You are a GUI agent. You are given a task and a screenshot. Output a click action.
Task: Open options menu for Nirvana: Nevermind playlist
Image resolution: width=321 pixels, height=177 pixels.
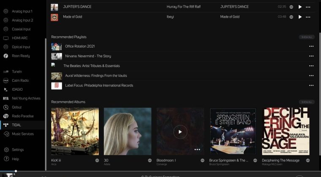point(311,56)
